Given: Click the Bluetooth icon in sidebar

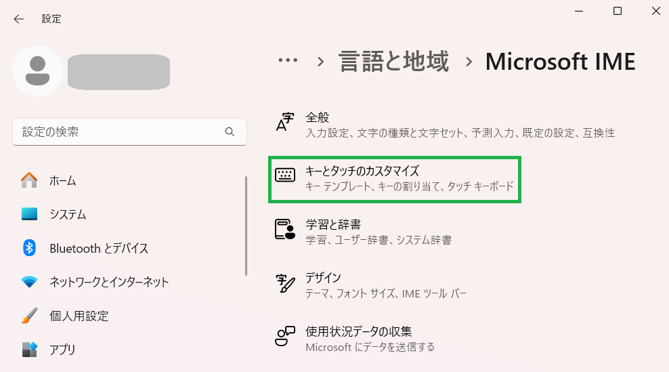Looking at the screenshot, I should coord(29,248).
